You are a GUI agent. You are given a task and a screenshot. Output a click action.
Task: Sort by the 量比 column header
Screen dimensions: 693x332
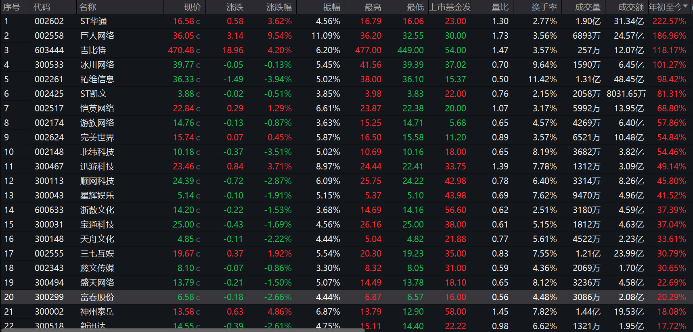pyautogui.click(x=500, y=7)
